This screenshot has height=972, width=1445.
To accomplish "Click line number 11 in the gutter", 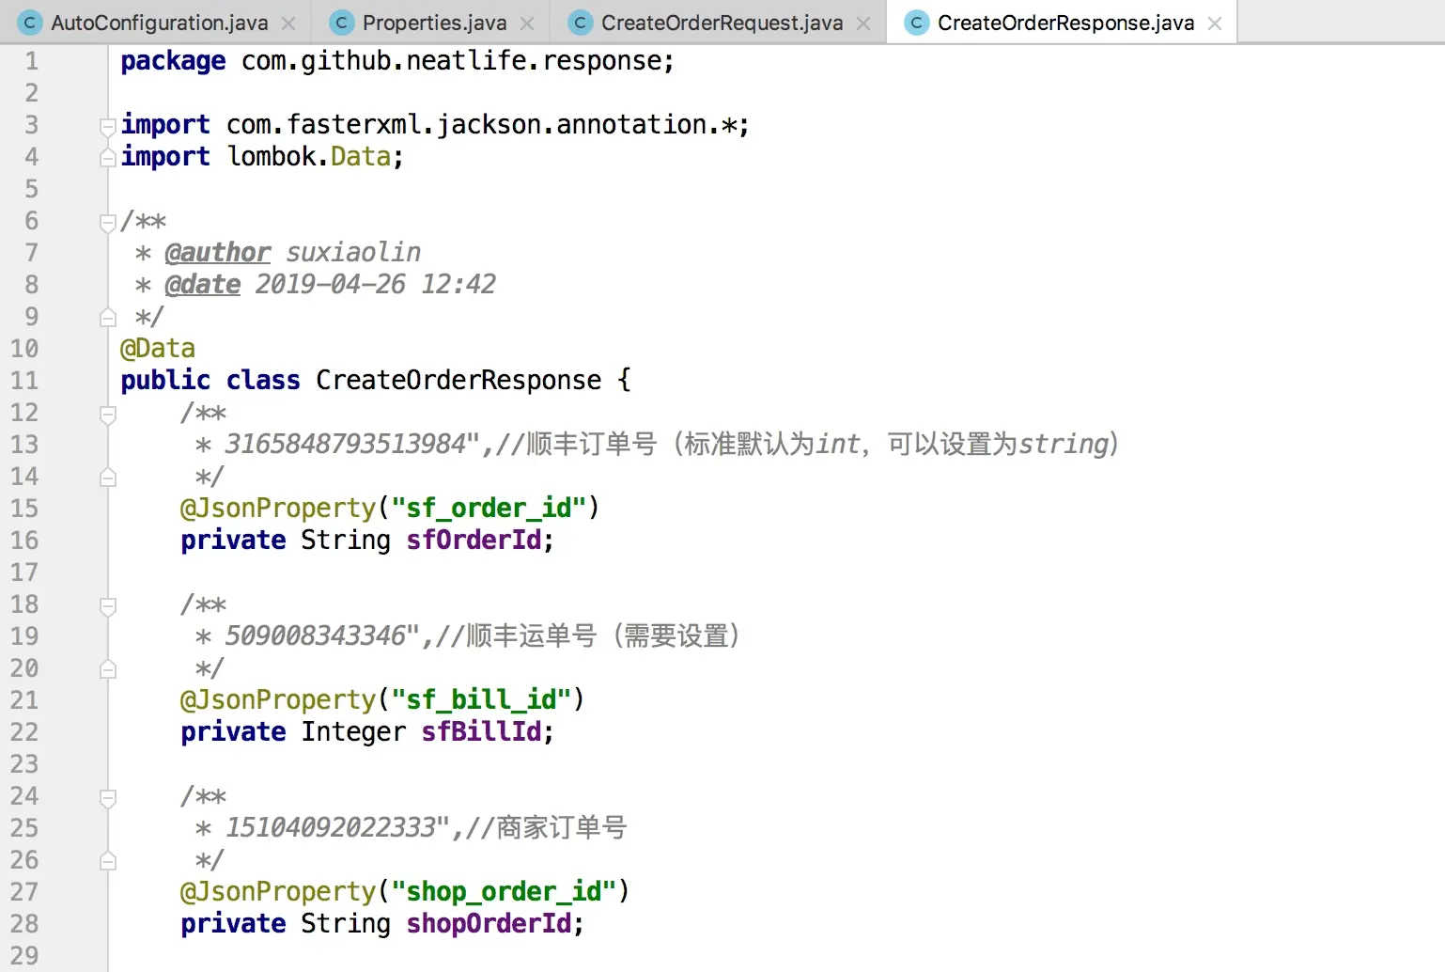I will click(24, 381).
